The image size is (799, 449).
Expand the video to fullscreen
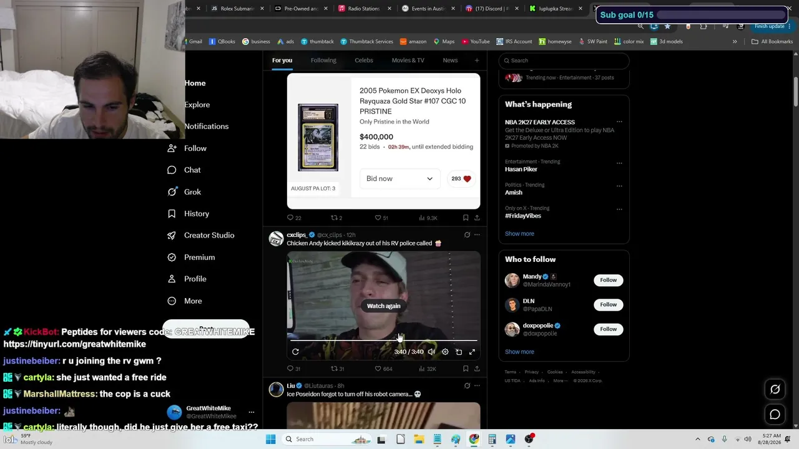(472, 352)
